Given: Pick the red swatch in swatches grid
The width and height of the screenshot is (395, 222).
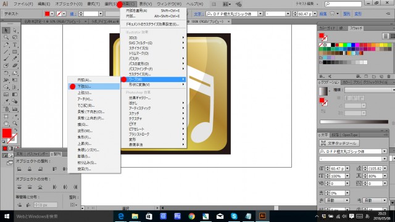Looking at the screenshot, I should [x=337, y=45].
